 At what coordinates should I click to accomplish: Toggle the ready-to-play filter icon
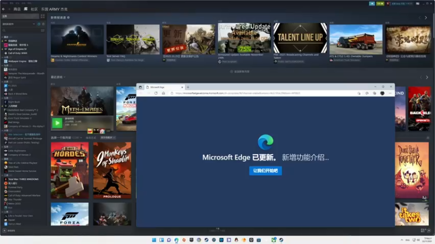43,24
